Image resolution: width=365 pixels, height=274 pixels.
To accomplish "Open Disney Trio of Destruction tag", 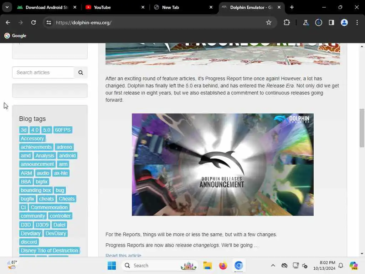I will pyautogui.click(x=49, y=251).
